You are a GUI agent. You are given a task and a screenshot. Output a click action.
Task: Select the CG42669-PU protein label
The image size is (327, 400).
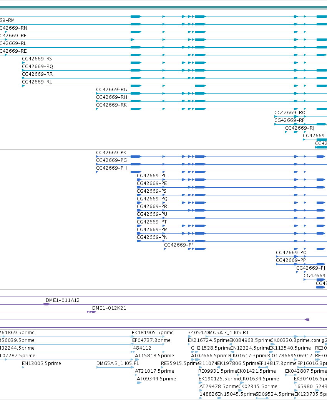tap(152, 214)
